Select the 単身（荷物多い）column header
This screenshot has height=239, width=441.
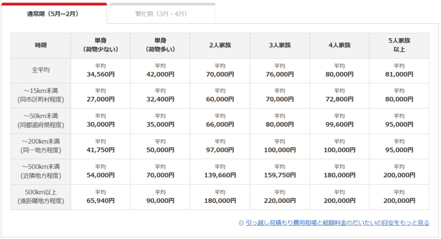pos(160,45)
